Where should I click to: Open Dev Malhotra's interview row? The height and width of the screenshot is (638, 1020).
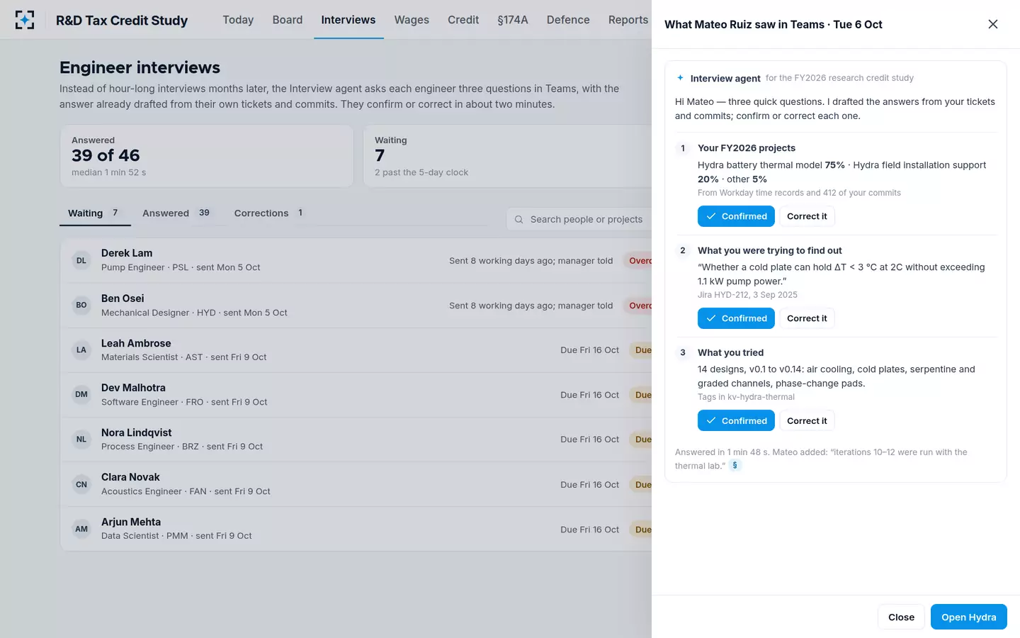356,395
